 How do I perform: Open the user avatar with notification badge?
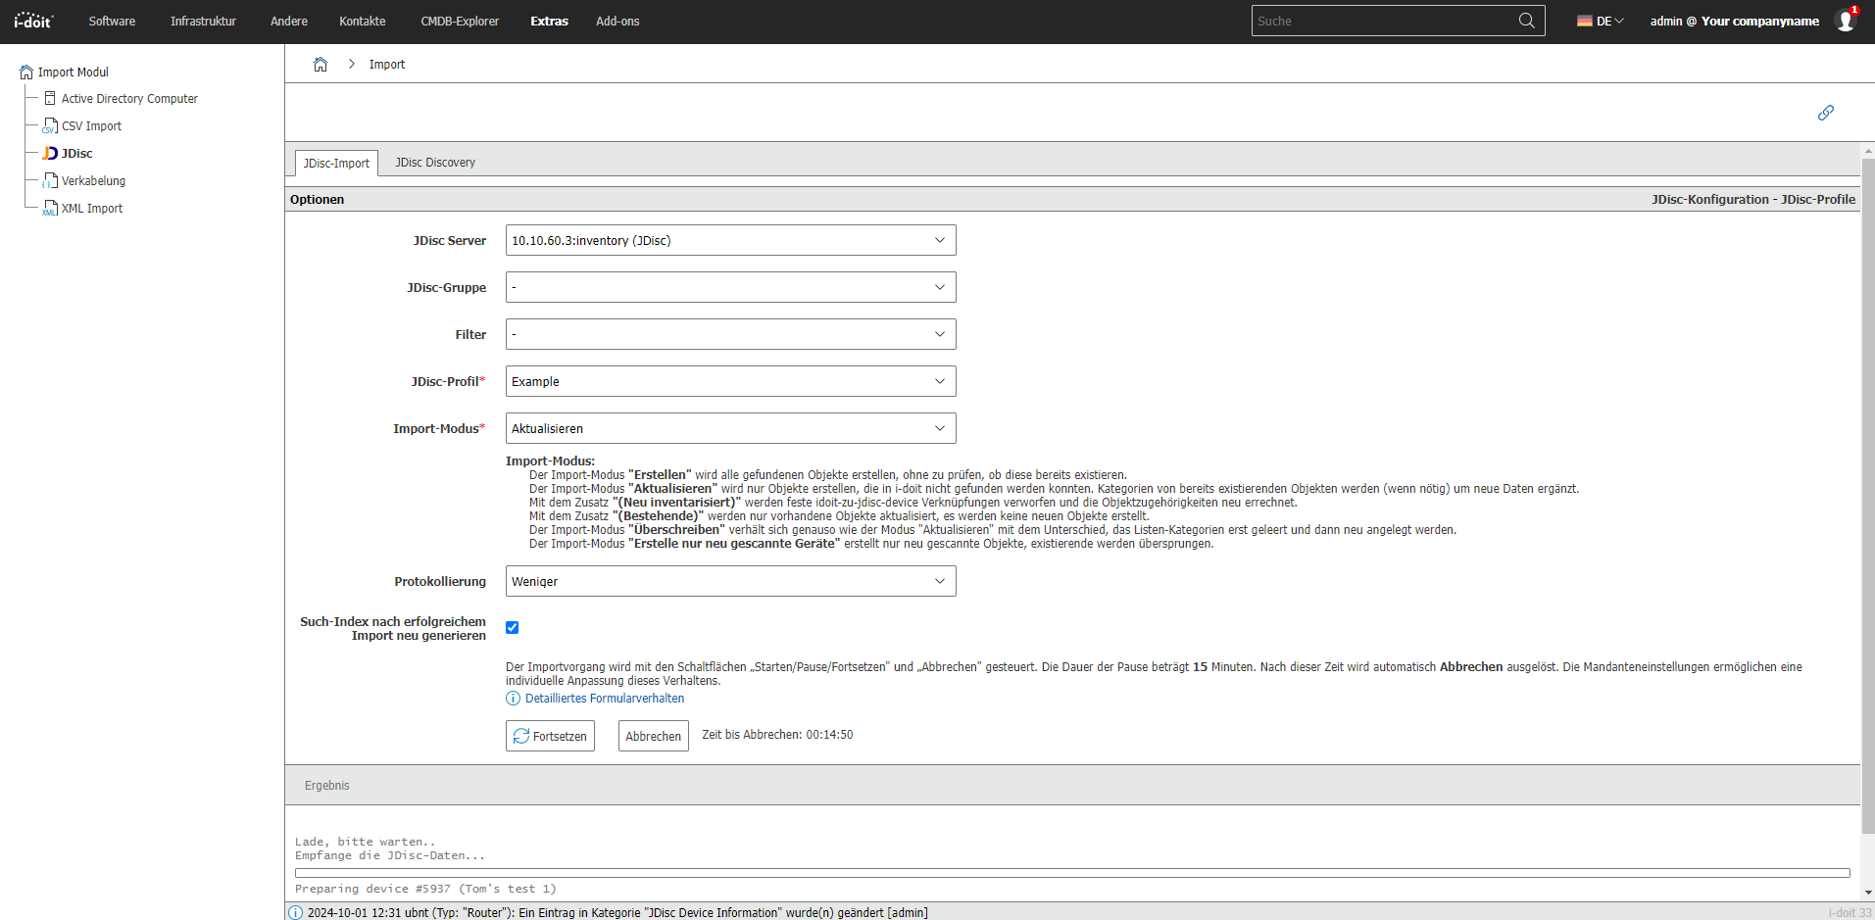(x=1847, y=20)
